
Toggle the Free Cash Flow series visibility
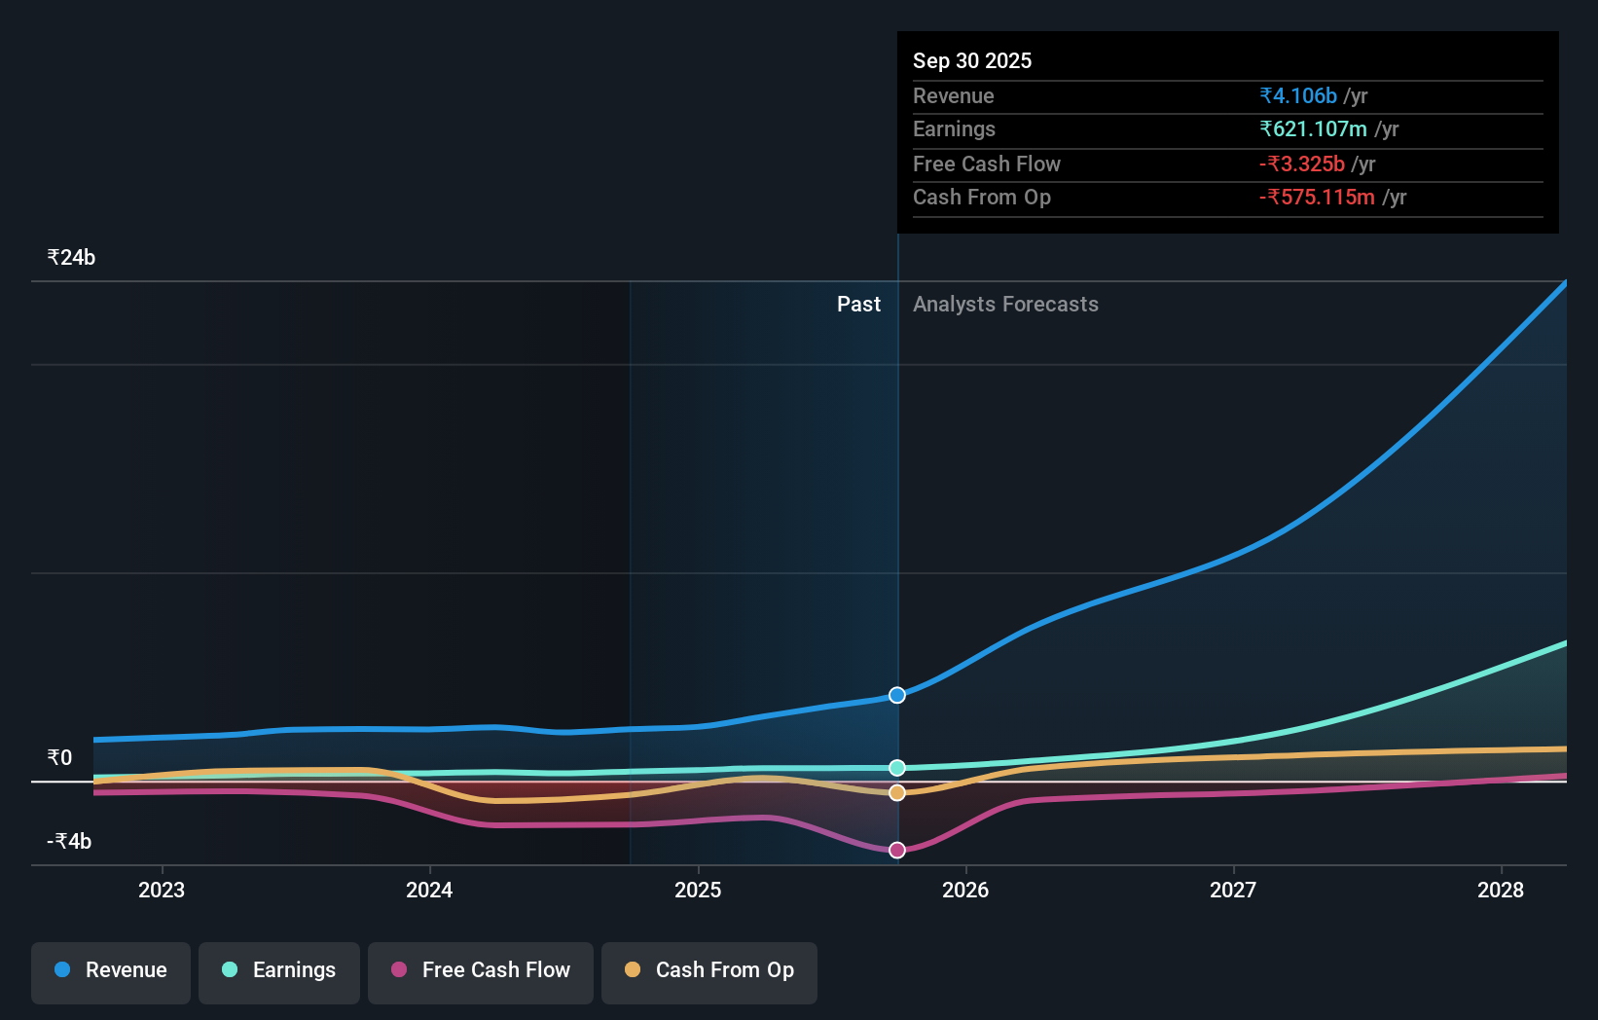coord(480,971)
